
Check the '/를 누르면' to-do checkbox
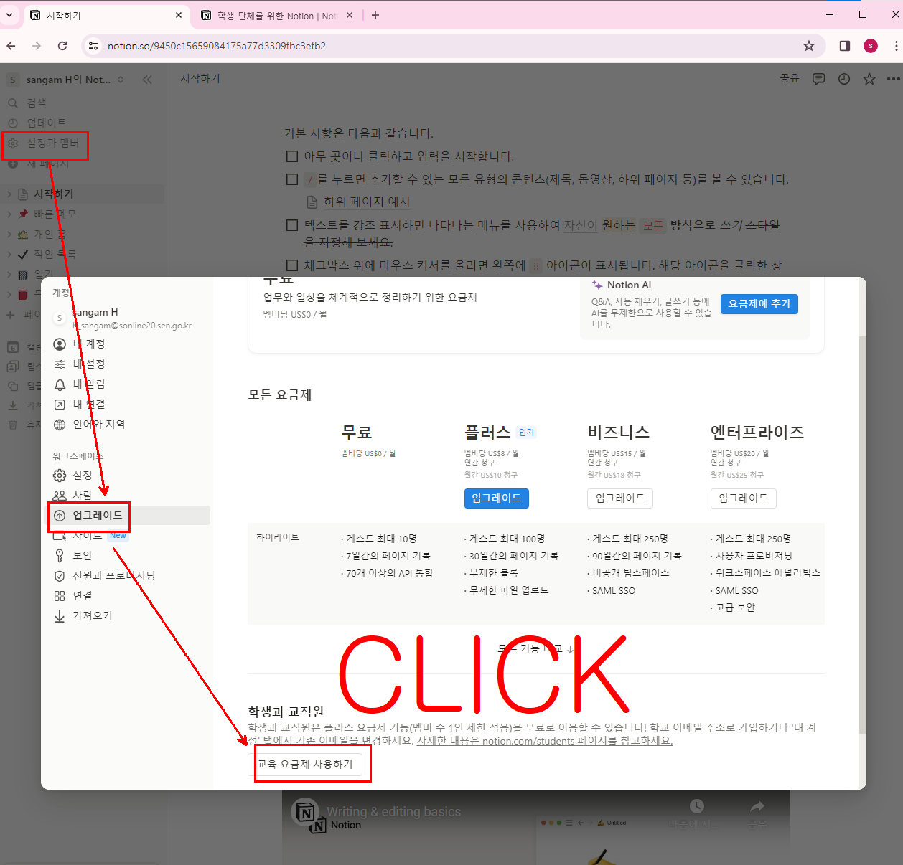(292, 179)
